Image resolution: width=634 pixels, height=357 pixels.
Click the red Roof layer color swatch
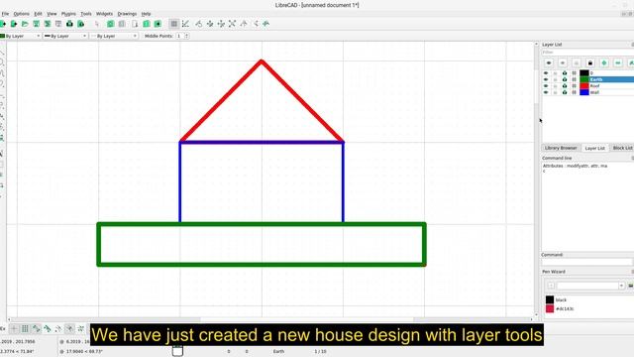[x=584, y=86]
